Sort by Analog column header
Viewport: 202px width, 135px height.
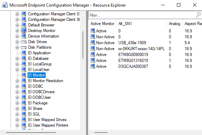point(174,24)
